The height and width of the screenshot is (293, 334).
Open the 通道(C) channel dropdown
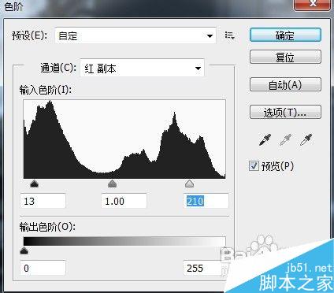[142, 69]
